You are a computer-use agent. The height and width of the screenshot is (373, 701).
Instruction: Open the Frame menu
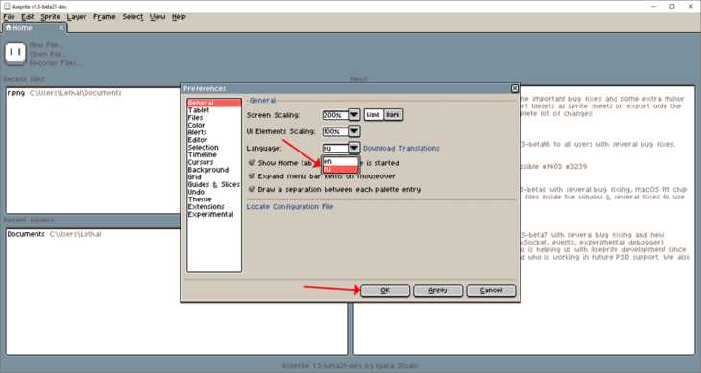104,17
